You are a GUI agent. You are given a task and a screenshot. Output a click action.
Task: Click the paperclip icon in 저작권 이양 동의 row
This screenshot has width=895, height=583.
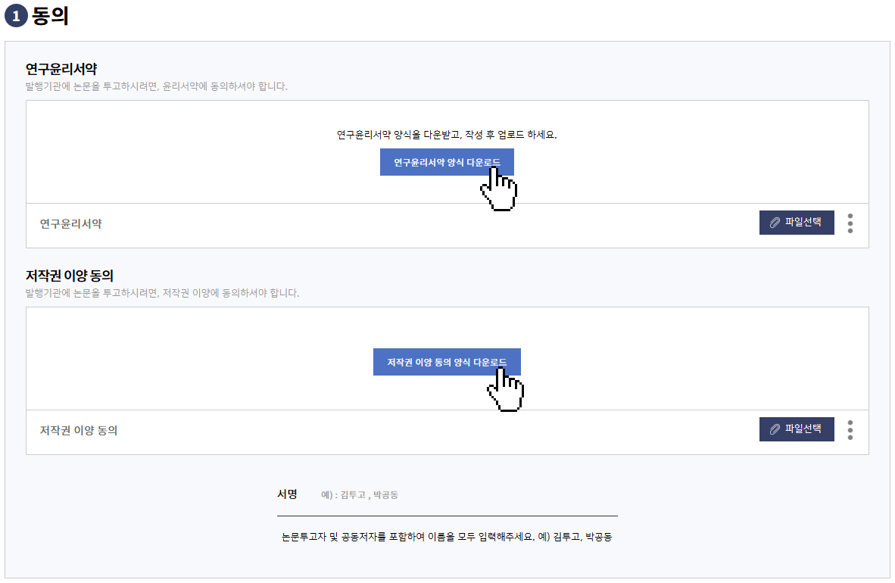tap(775, 429)
